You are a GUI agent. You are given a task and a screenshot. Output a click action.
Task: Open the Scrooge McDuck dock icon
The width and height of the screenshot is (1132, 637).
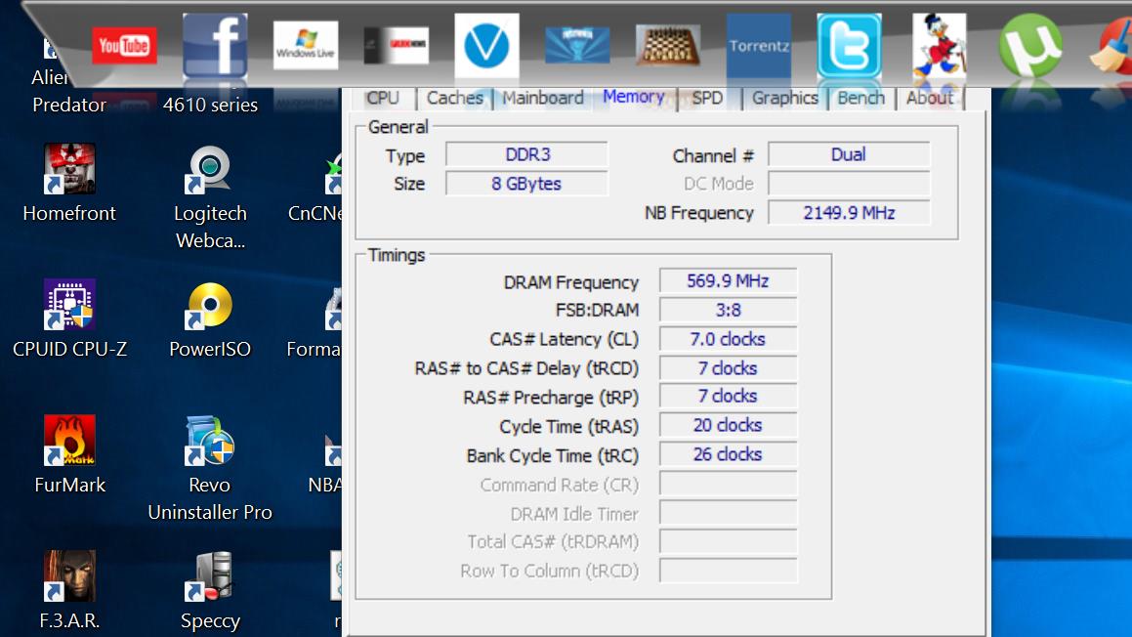940,46
